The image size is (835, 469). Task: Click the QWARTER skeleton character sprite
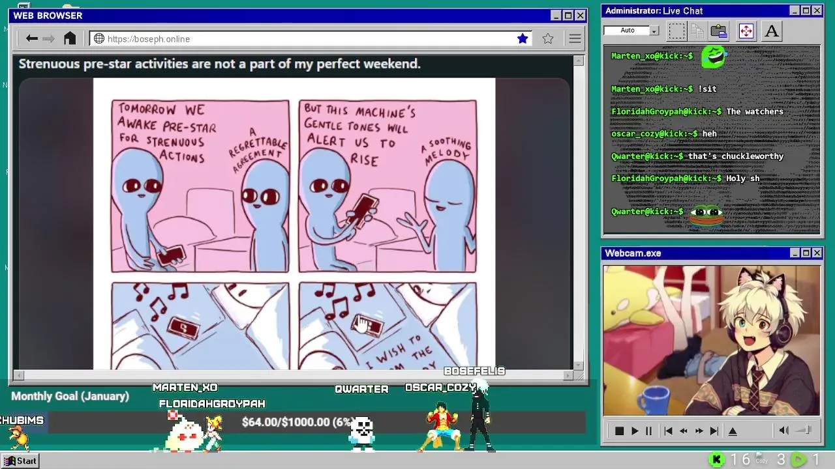click(x=361, y=434)
